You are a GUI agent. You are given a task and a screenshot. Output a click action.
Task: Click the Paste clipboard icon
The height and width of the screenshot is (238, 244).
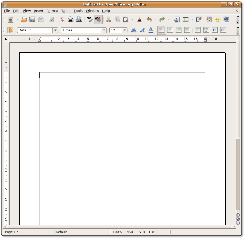[x=126, y=19]
